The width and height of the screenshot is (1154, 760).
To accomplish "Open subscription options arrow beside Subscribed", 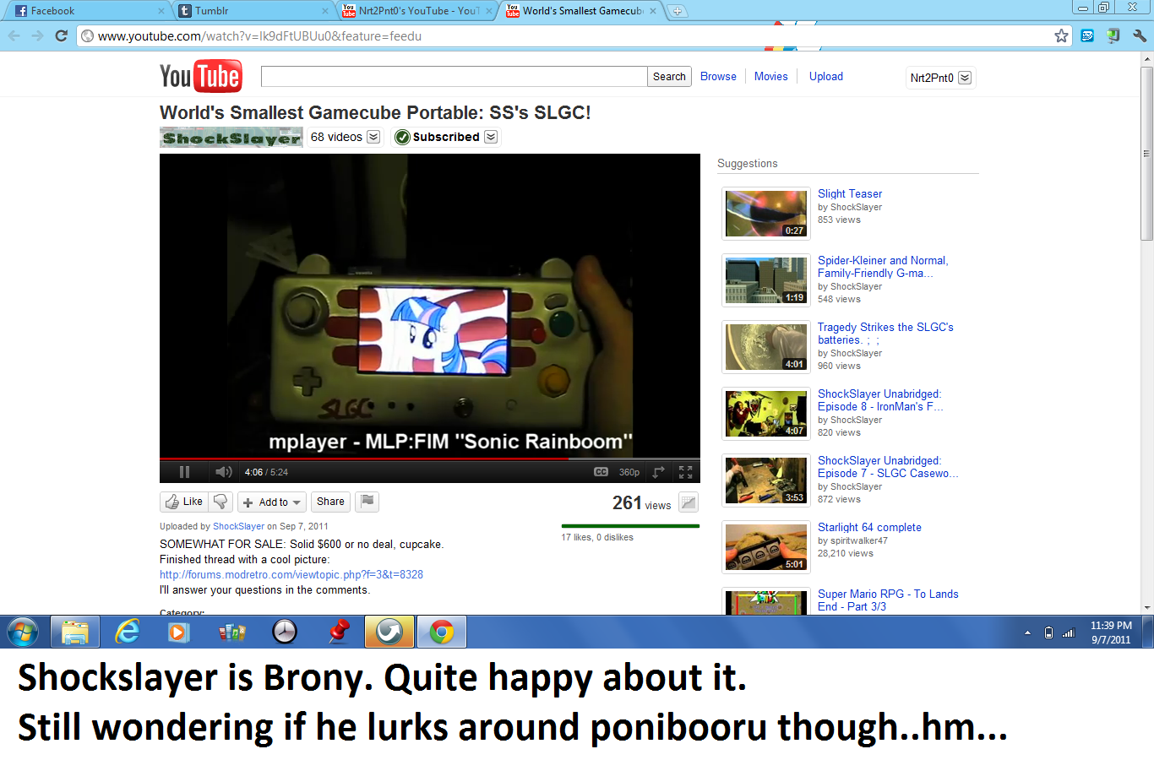I will [x=491, y=137].
